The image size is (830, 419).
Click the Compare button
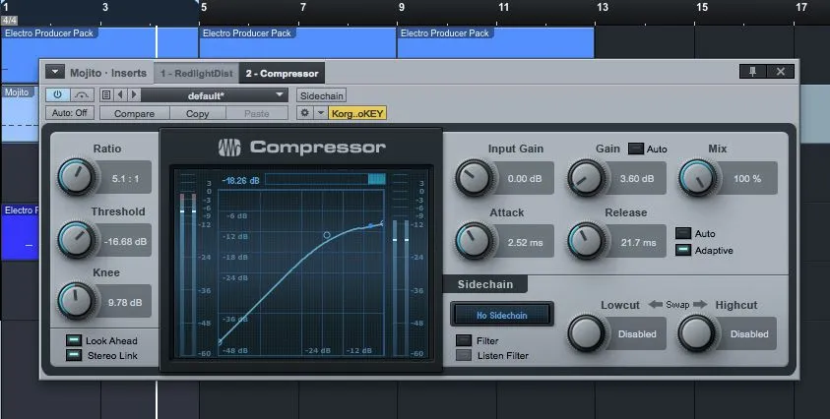click(133, 113)
